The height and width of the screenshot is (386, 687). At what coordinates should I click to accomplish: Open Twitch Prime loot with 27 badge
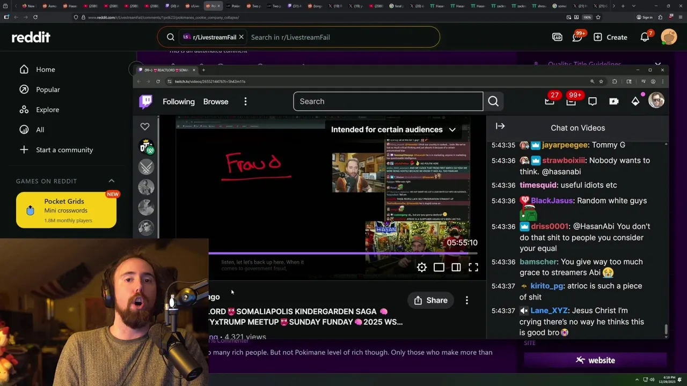550,100
